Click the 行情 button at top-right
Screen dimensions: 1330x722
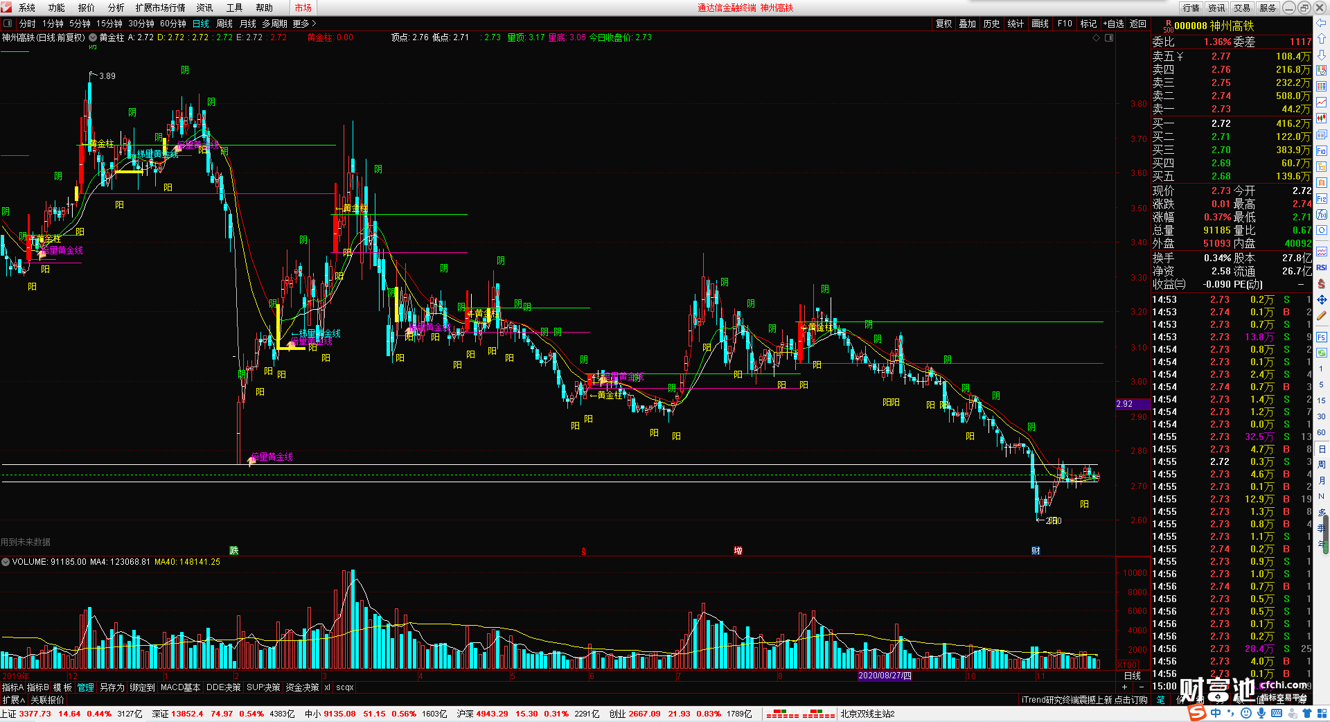coord(1191,8)
